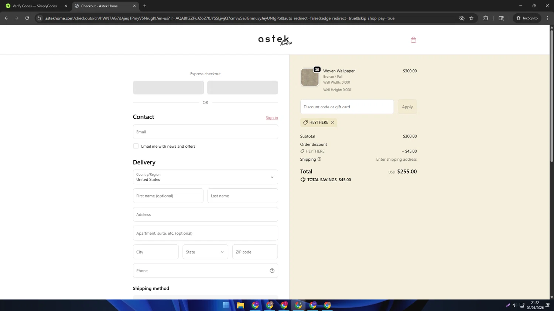Focus the Phone field

point(205,270)
